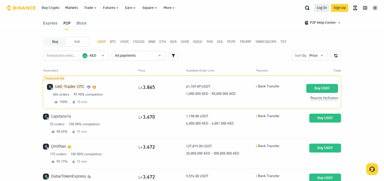Screen dimensions: 384x181
Task: Click the 3.865 price value
Action: tap(149, 87)
